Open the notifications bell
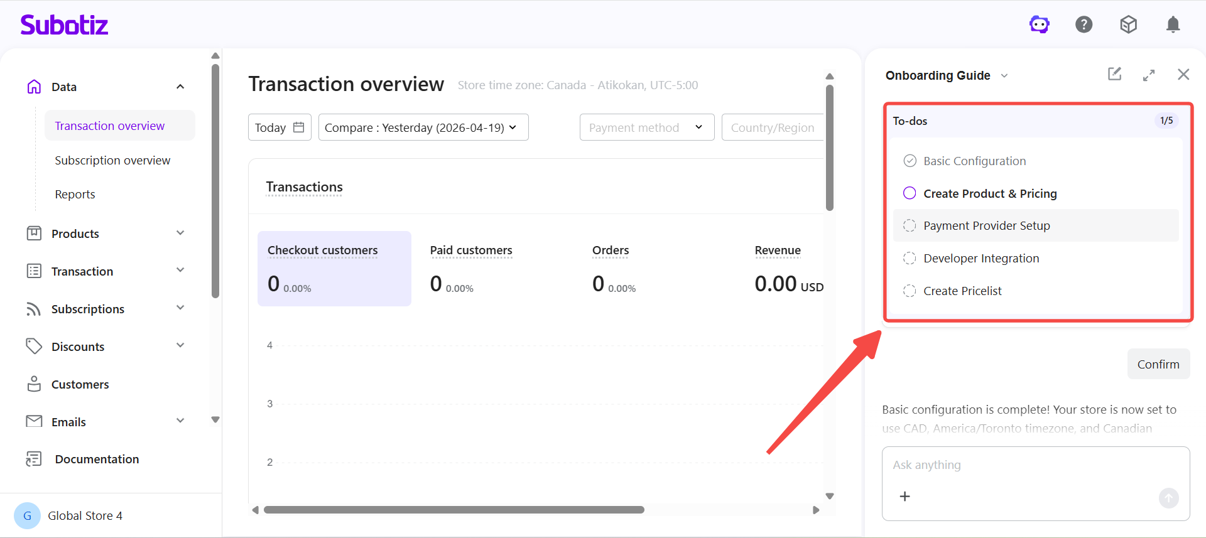 click(x=1172, y=24)
